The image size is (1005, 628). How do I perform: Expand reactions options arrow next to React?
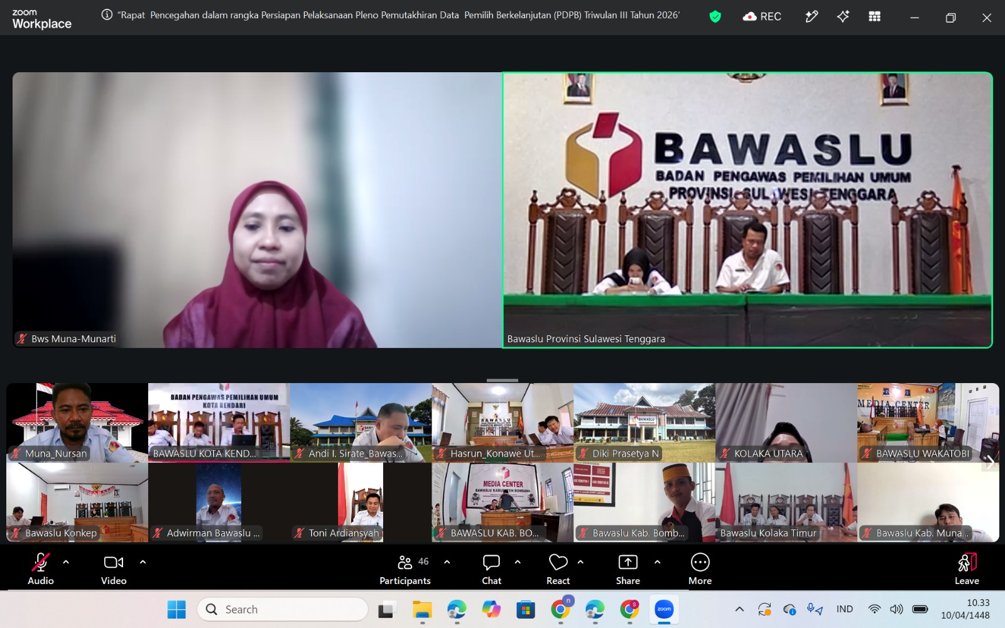(580, 562)
